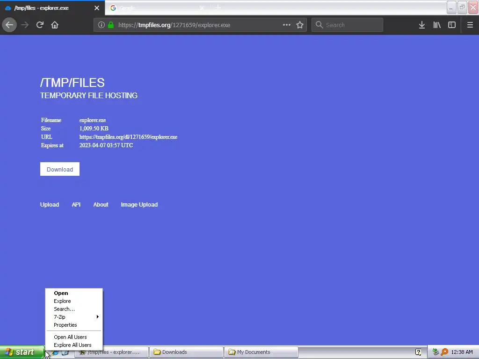The height and width of the screenshot is (359, 479).
Task: Open the Firefox hamburger menu
Action: point(470,25)
